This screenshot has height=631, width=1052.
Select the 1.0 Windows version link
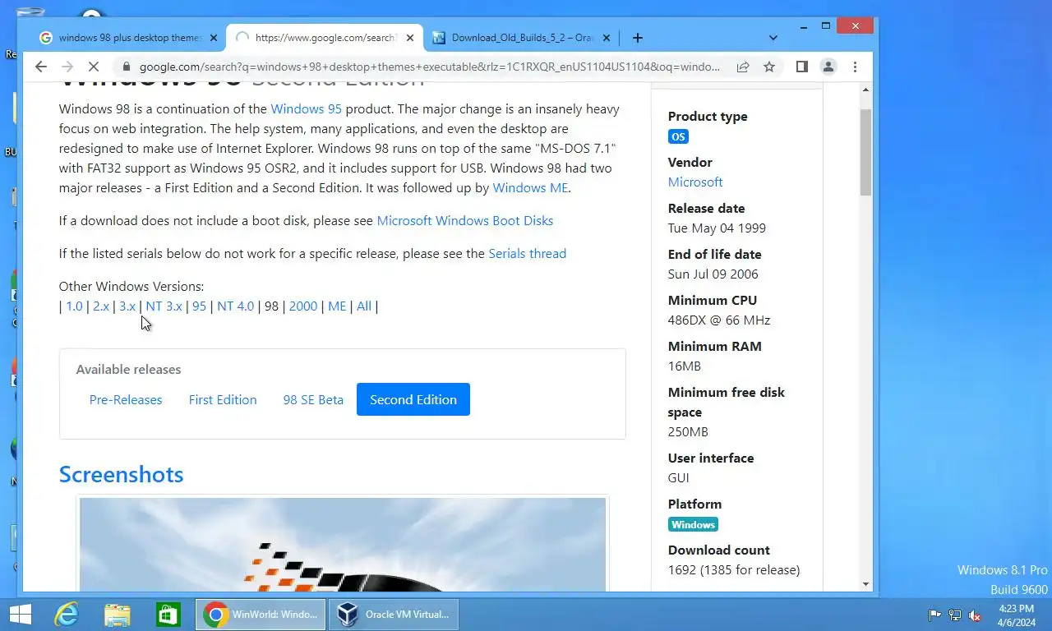[x=74, y=306]
